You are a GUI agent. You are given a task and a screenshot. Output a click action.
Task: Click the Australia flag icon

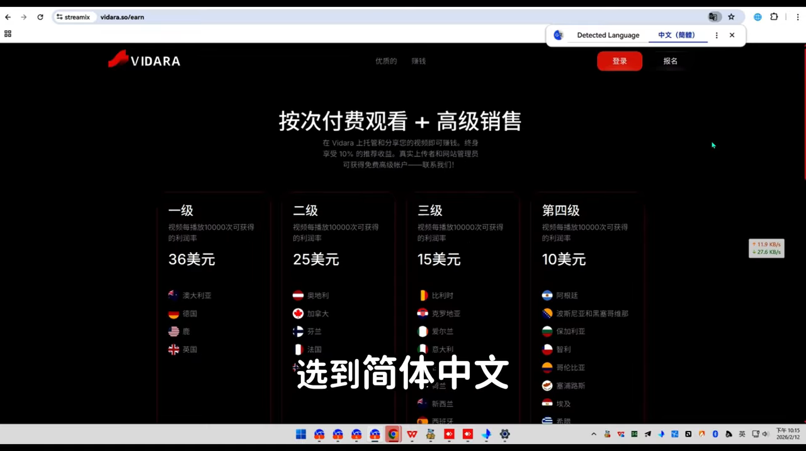[174, 295]
